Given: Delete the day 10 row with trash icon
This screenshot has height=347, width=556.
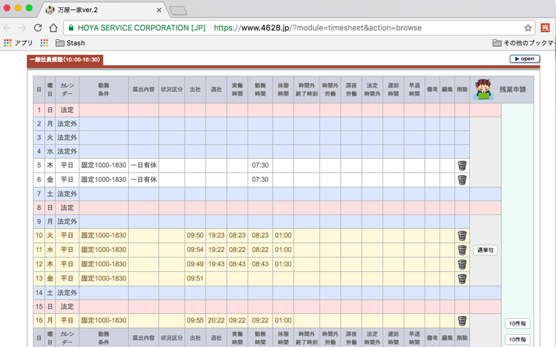Looking at the screenshot, I should [462, 236].
